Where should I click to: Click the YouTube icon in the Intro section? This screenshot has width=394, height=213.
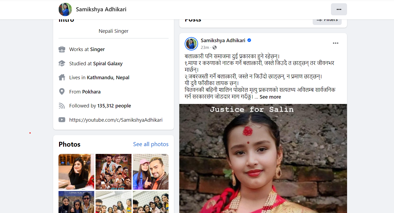click(62, 120)
